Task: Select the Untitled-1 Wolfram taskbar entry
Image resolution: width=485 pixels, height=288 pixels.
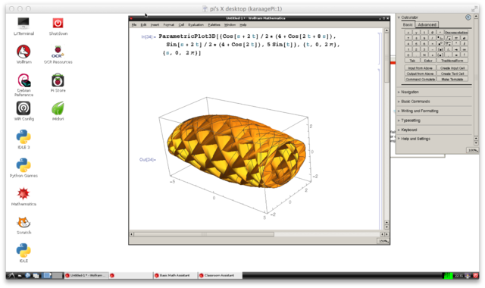Action: [x=86, y=275]
